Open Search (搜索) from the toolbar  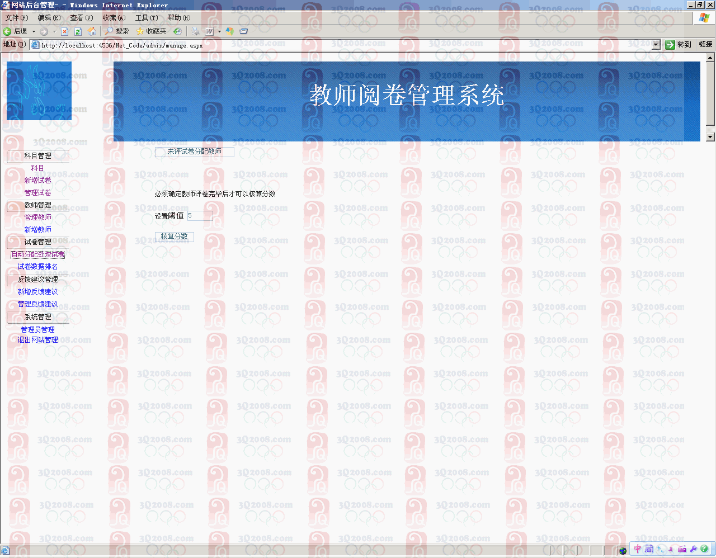[x=117, y=31]
